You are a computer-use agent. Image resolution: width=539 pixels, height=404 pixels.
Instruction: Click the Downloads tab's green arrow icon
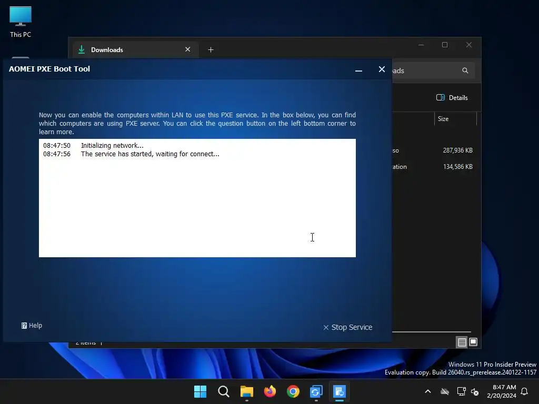coord(82,49)
